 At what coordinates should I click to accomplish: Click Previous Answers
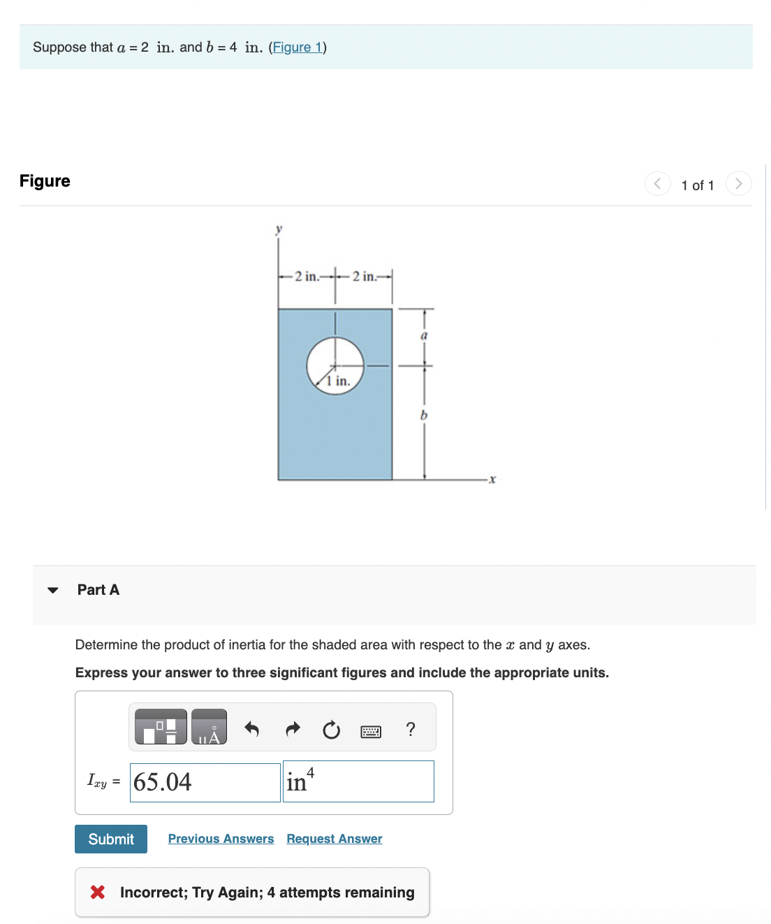click(x=221, y=838)
